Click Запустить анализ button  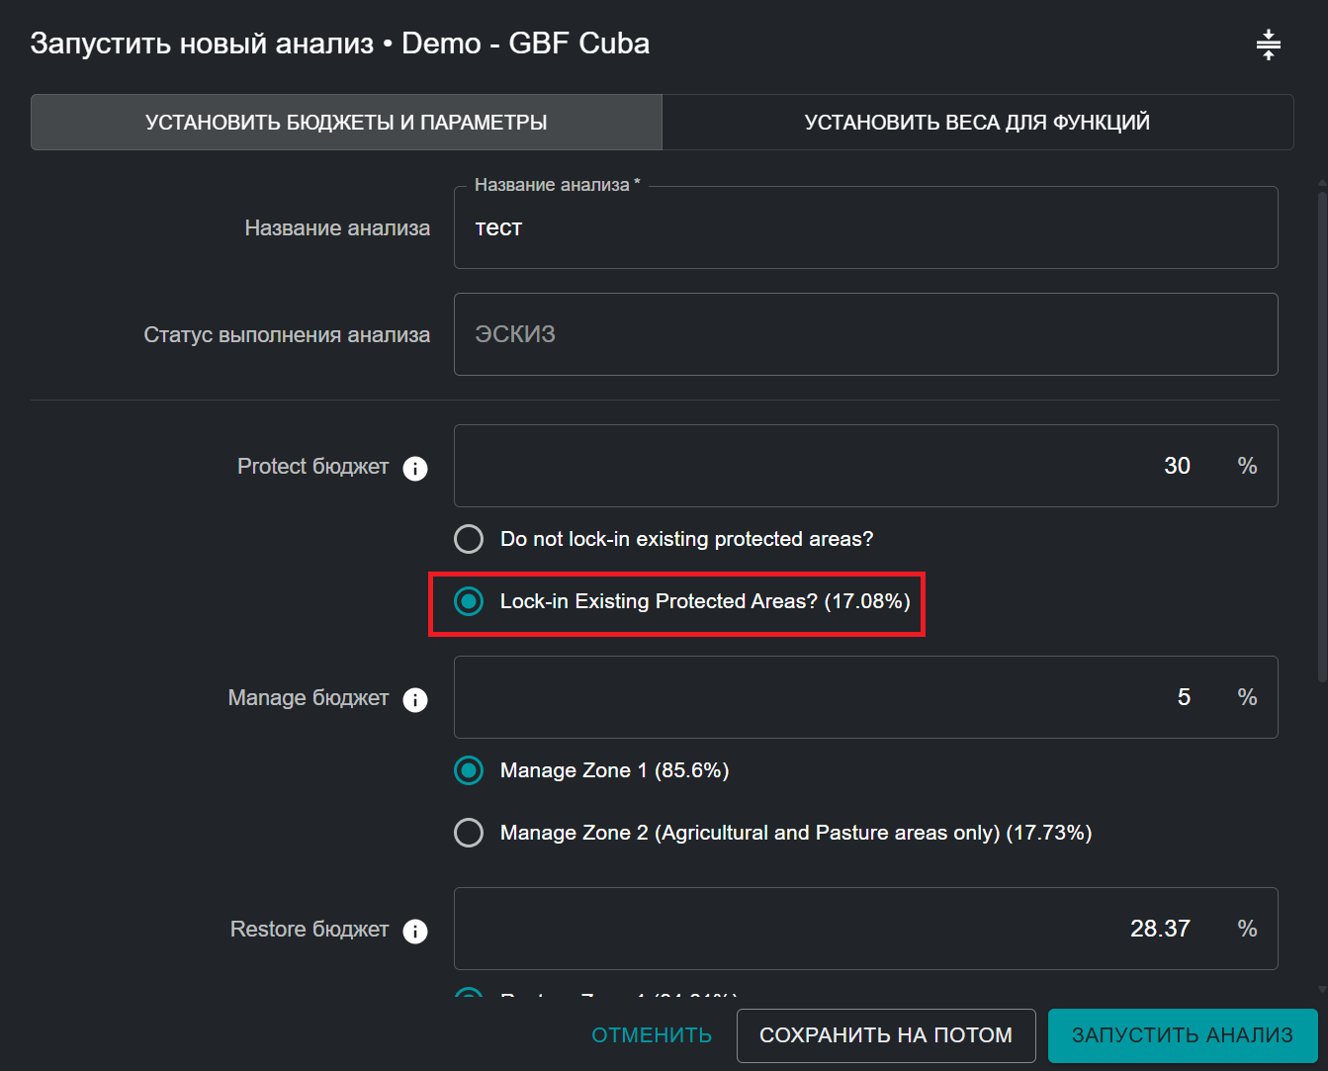1182,1035
